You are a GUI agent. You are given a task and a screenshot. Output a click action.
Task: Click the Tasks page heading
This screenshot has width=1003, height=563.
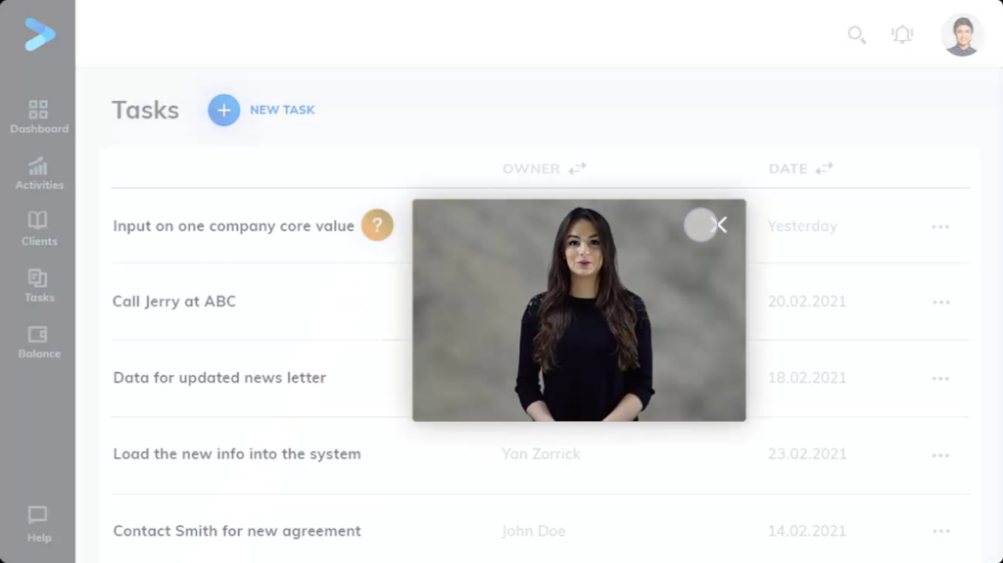(145, 110)
